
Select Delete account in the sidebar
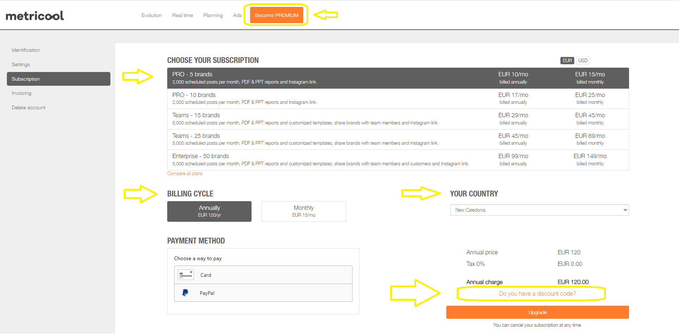click(29, 107)
